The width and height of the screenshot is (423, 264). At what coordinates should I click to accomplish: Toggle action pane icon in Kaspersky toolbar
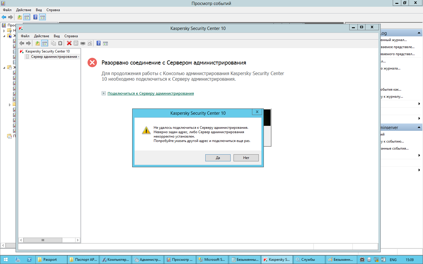(105, 43)
